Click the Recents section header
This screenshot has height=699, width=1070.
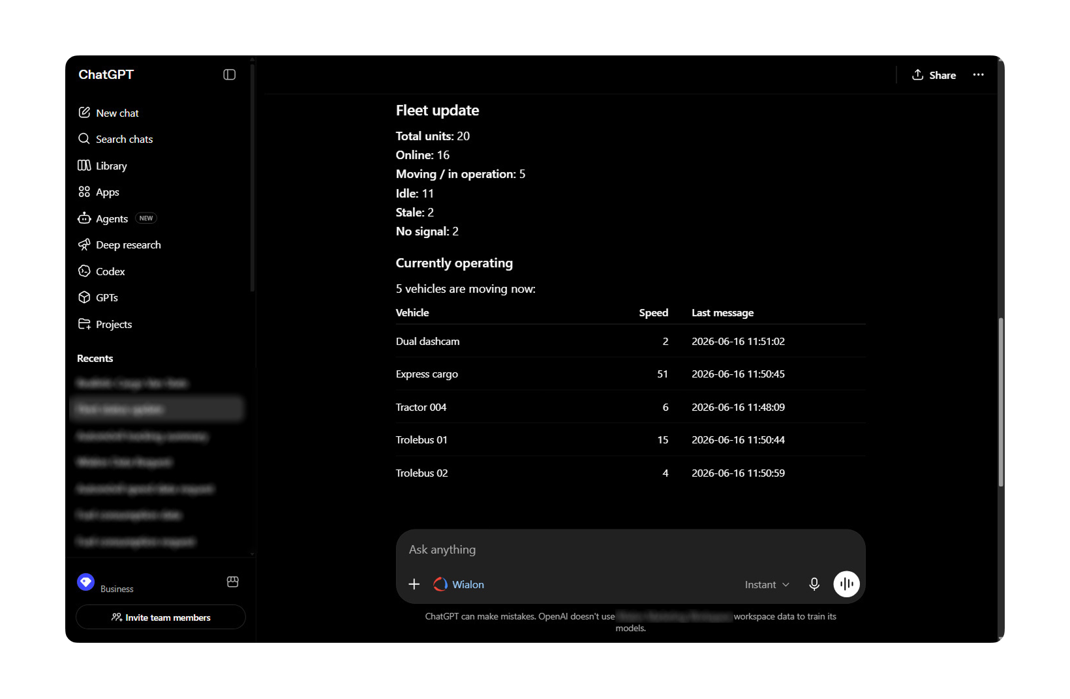pyautogui.click(x=95, y=358)
